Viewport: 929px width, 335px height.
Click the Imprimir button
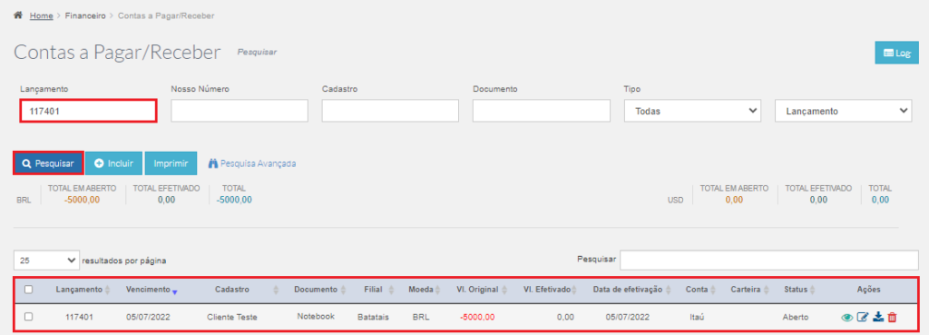[x=171, y=163]
